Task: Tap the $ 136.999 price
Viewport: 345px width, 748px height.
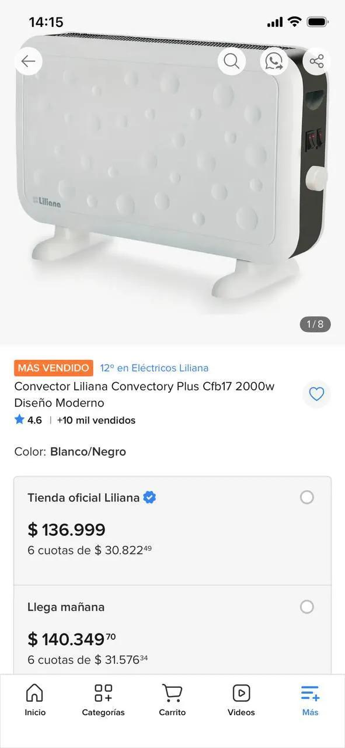Action: pyautogui.click(x=67, y=530)
